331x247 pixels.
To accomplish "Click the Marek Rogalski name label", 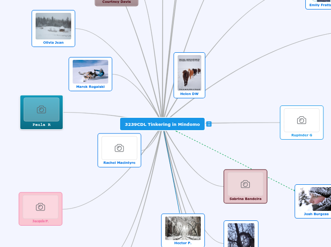I will (x=90, y=87).
